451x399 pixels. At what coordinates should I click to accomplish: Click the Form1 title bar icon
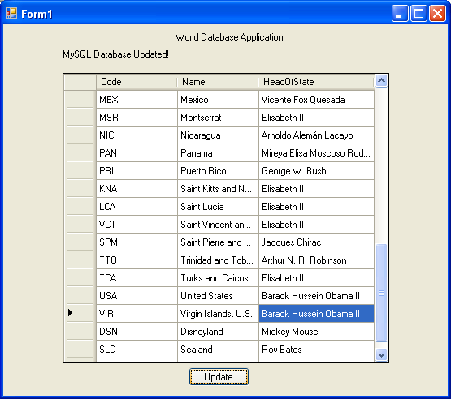click(x=11, y=14)
